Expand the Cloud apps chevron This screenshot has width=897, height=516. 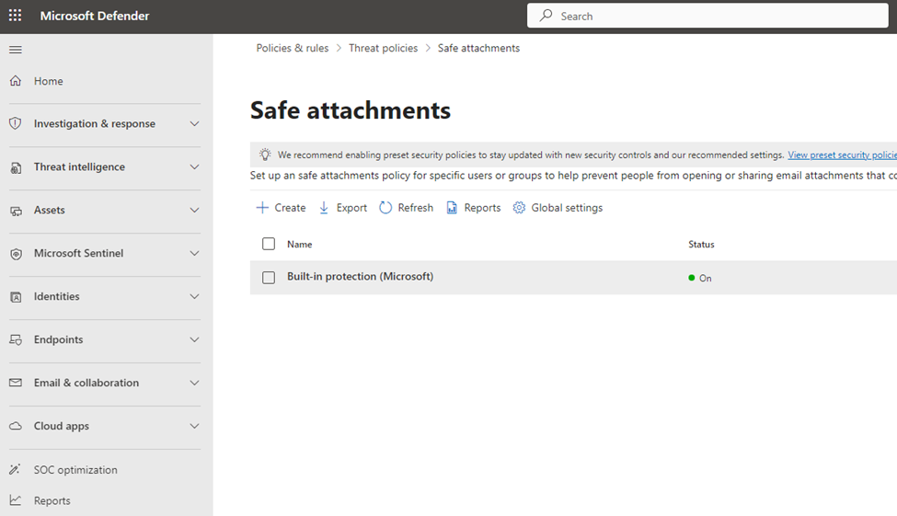(194, 426)
